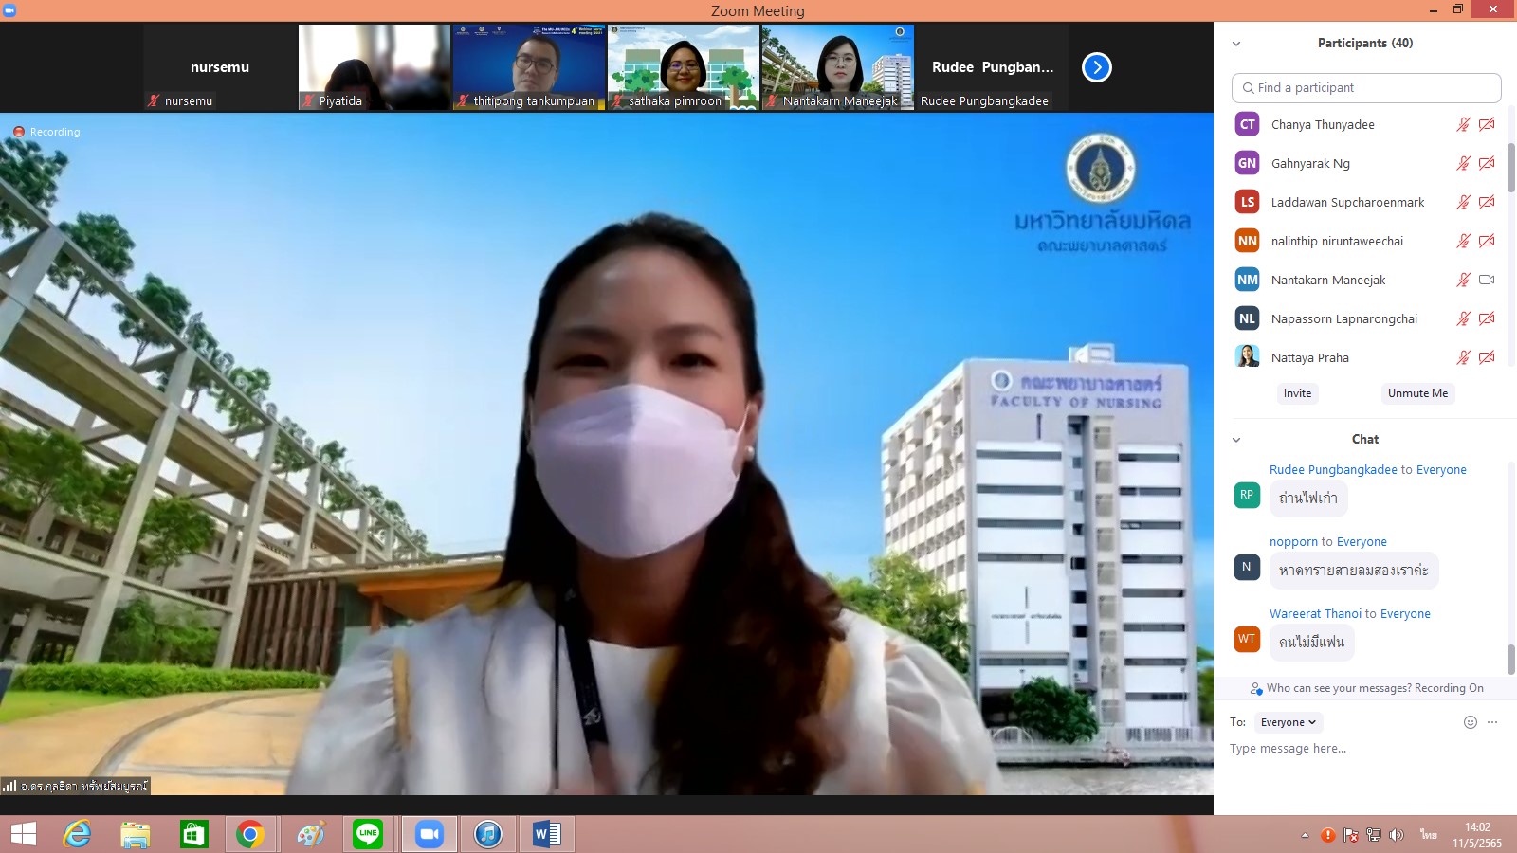The image size is (1517, 853).
Task: Toggle mic status for nalinthip niruntaweechai
Action: [x=1464, y=241]
